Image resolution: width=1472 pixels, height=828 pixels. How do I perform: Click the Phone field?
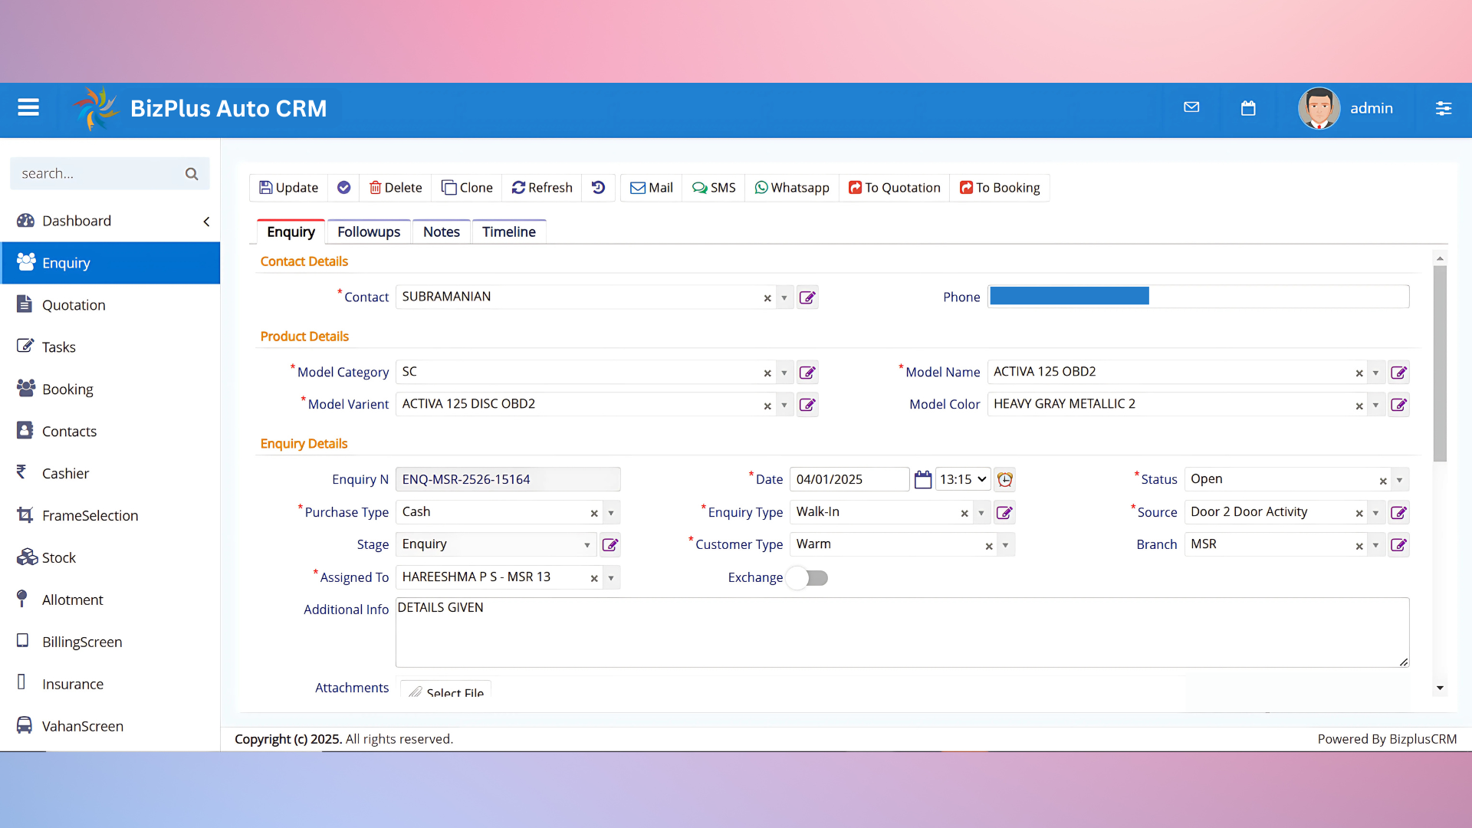[1198, 297]
